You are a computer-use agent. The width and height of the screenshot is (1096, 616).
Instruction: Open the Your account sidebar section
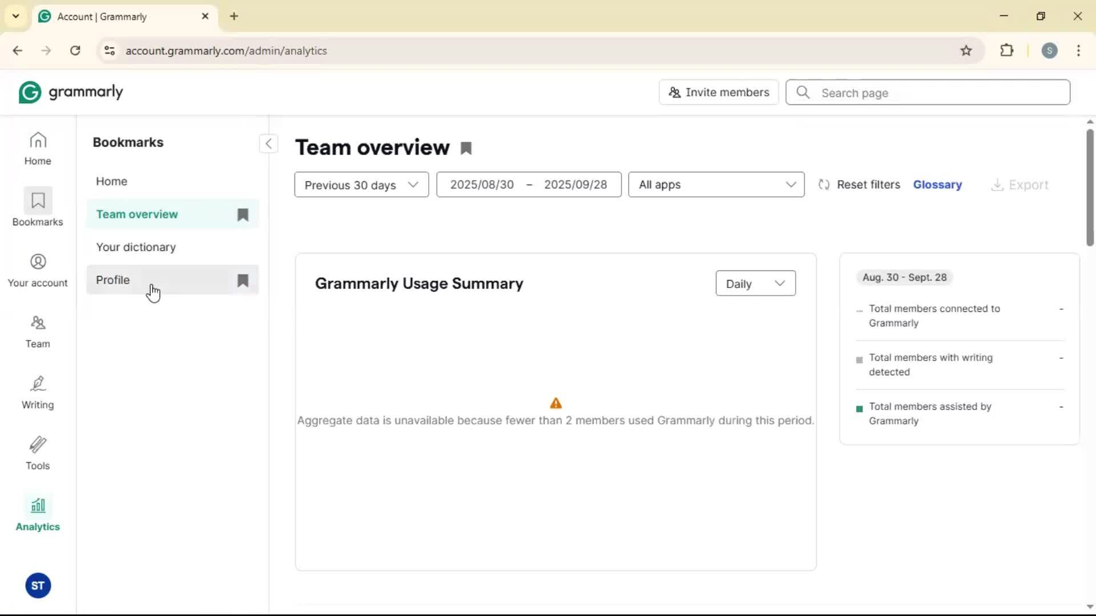(x=38, y=270)
